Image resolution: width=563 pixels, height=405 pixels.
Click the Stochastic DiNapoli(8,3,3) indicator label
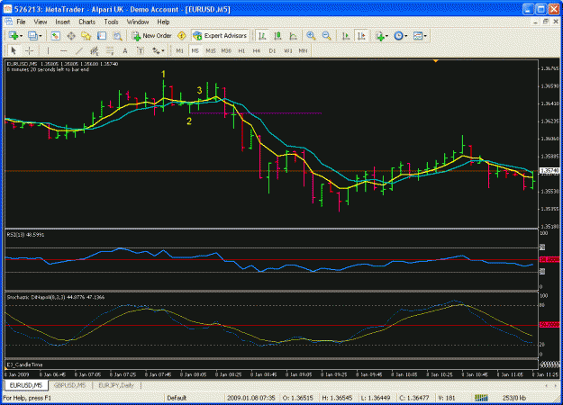tap(56, 297)
